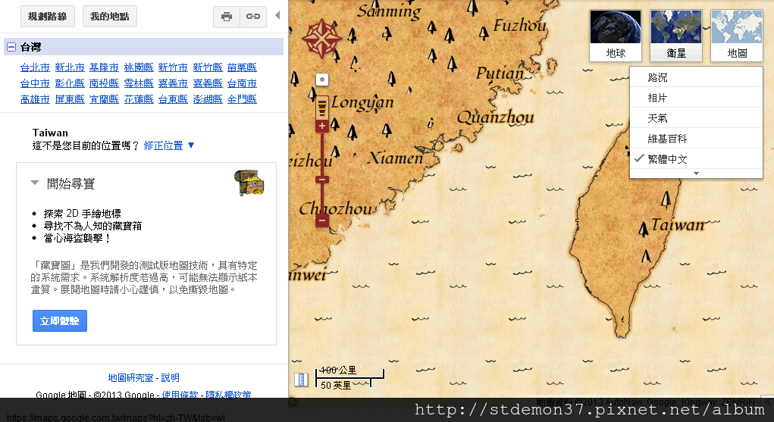
Task: Open the 雲林縣 link
Action: pos(139,83)
